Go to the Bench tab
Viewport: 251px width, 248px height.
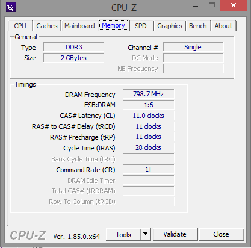[x=198, y=26]
